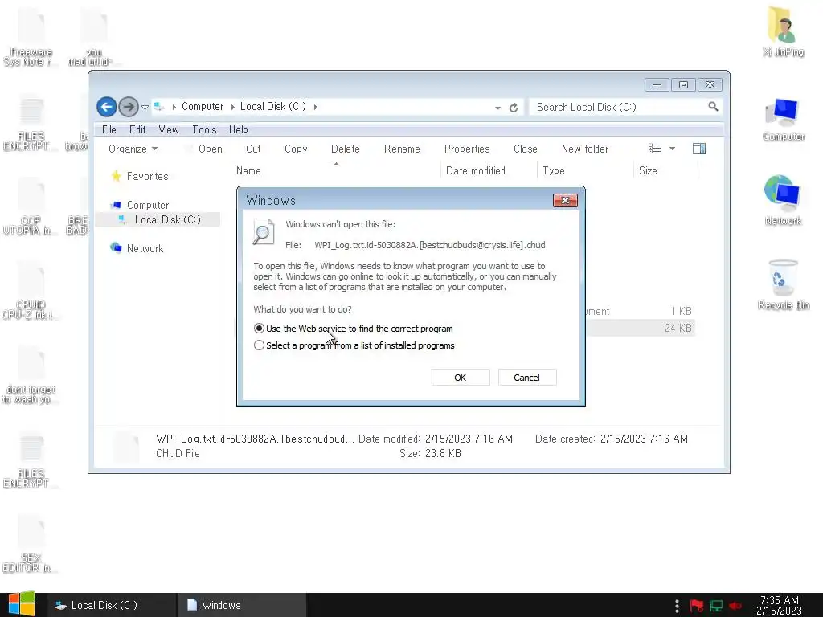Select the Freeware Sys Note desktop file
Screen dimensions: 823x617
[31, 37]
